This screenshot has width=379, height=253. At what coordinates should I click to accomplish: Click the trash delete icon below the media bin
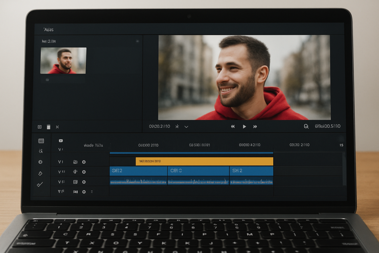click(48, 127)
